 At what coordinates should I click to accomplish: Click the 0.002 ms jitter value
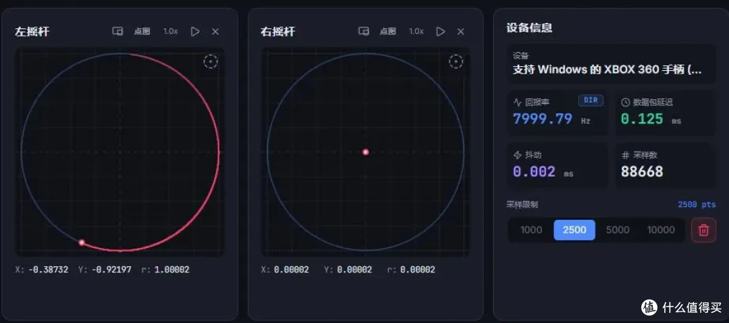click(x=543, y=171)
